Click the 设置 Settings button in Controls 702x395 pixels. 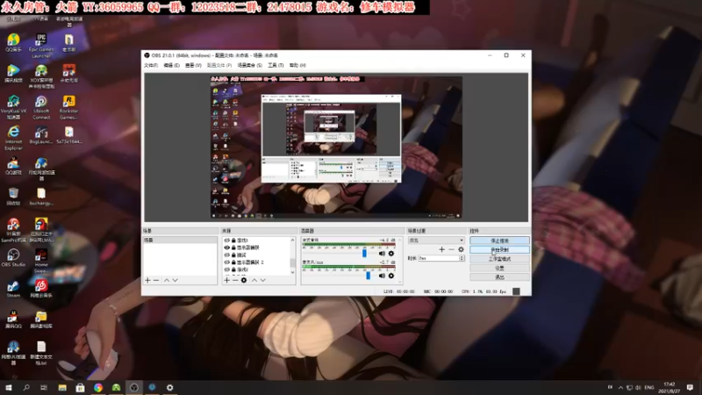tap(499, 268)
